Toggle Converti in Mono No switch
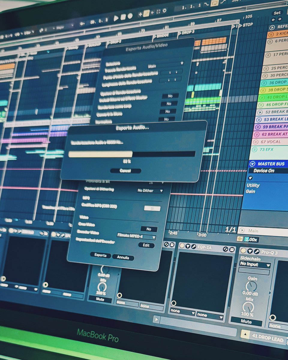Viewport: 288px width, 360px height. tap(167, 112)
